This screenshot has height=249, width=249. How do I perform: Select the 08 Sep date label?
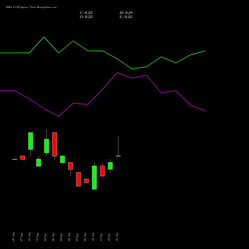(85, 237)
